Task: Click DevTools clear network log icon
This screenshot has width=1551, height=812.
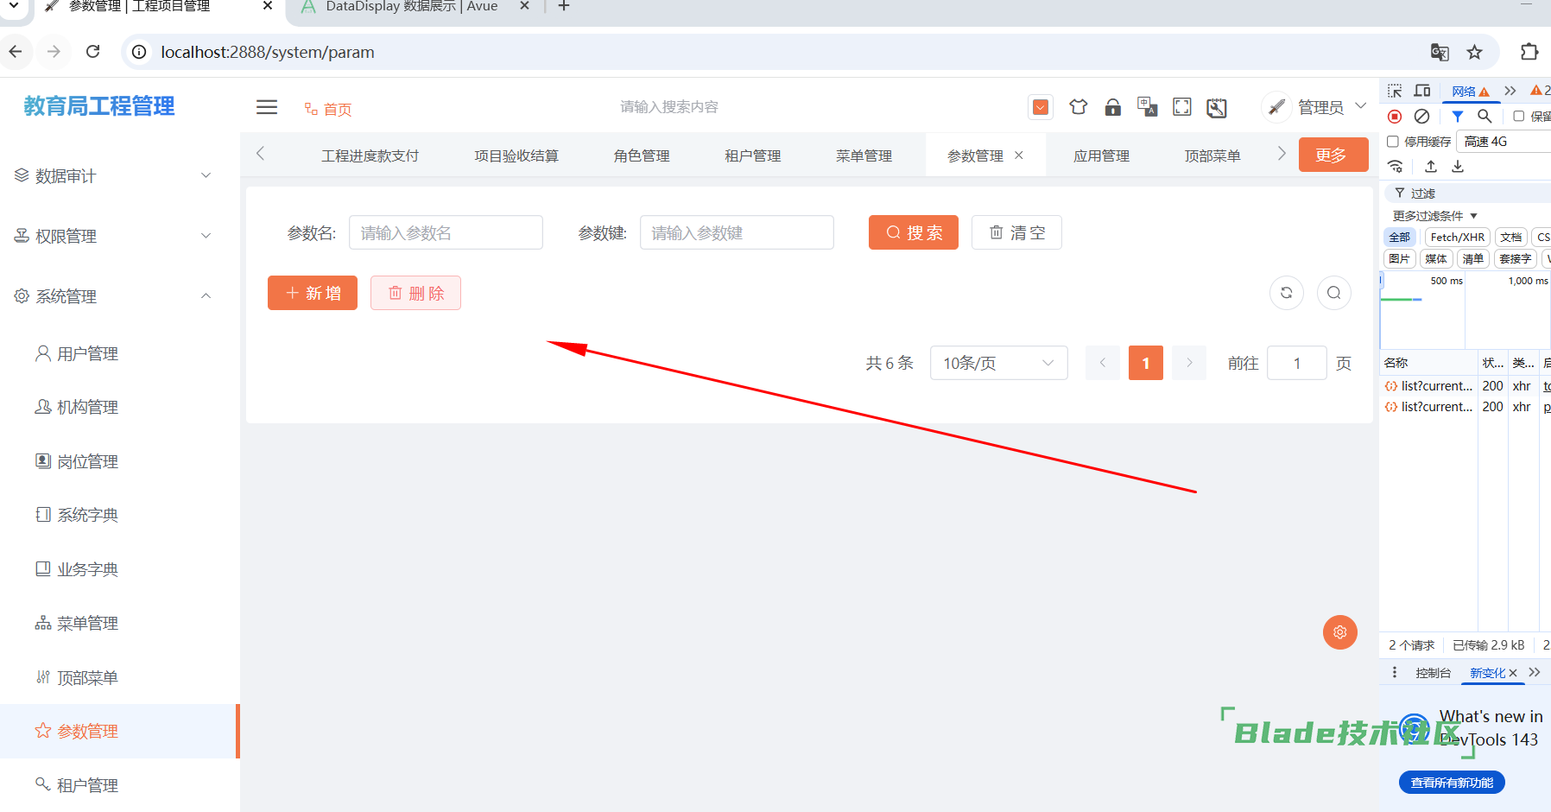Action: 1421,117
